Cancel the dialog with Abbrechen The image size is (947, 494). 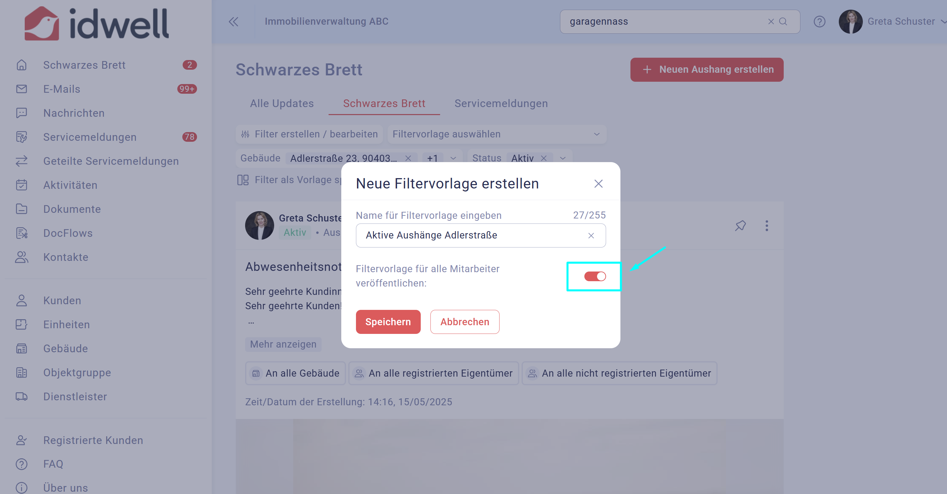click(x=465, y=322)
